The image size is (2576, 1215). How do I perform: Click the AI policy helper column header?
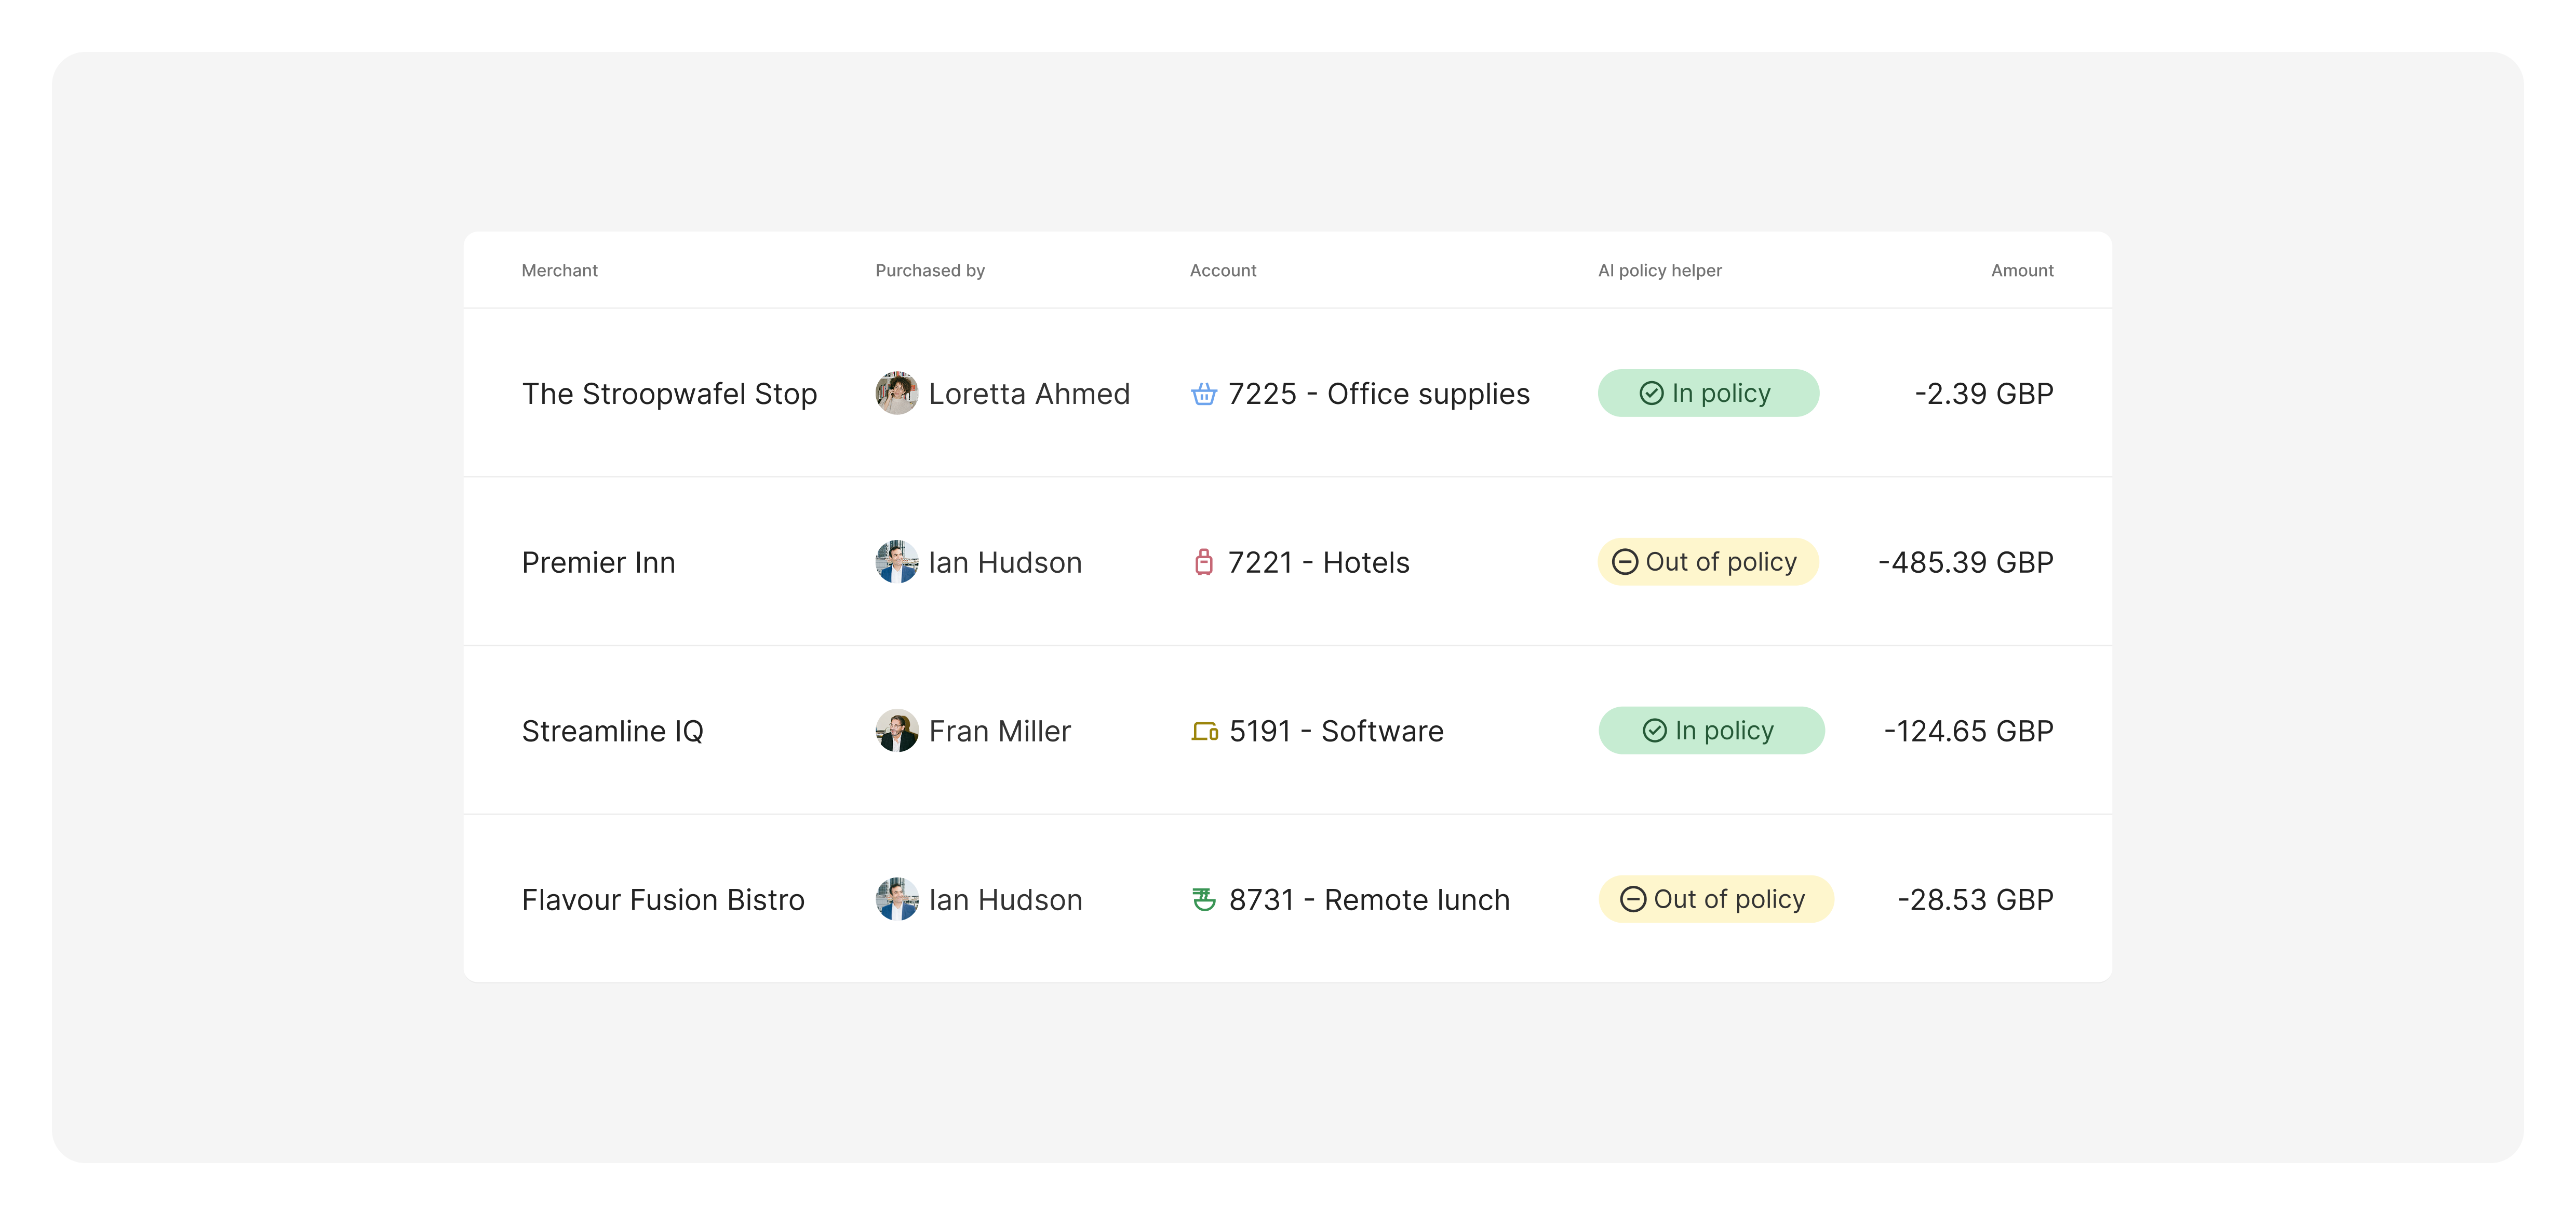coord(1659,270)
